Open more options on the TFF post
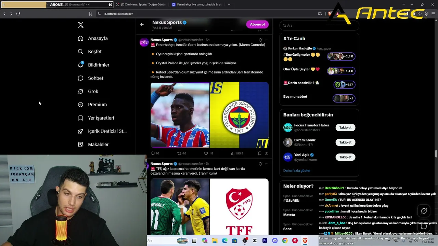This screenshot has height=246, width=438. click(x=267, y=164)
